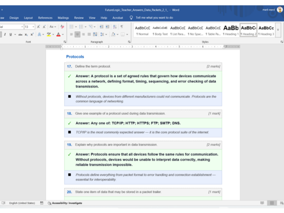This screenshot has width=284, height=213.
Task: Open the Layout ribbon tab
Action: [x=28, y=18]
